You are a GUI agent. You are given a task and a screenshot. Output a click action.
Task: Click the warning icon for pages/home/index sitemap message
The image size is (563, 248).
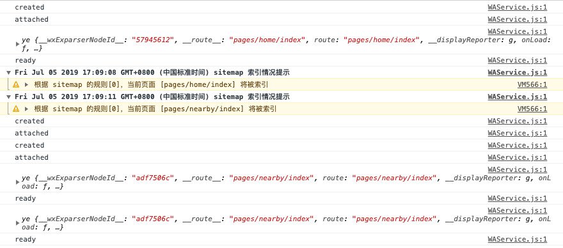click(x=16, y=85)
